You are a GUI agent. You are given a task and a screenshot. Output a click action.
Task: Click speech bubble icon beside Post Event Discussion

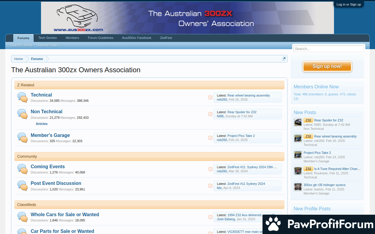point(23,186)
